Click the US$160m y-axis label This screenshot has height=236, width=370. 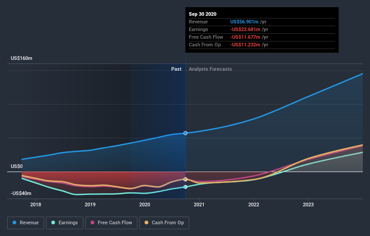point(22,58)
